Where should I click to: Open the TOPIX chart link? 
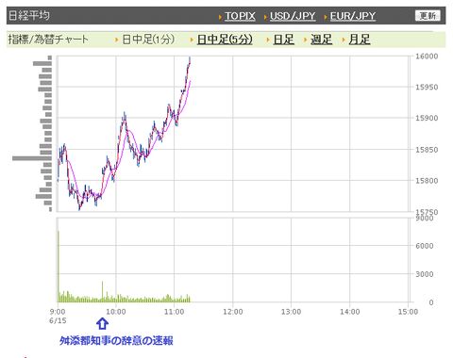pos(240,16)
